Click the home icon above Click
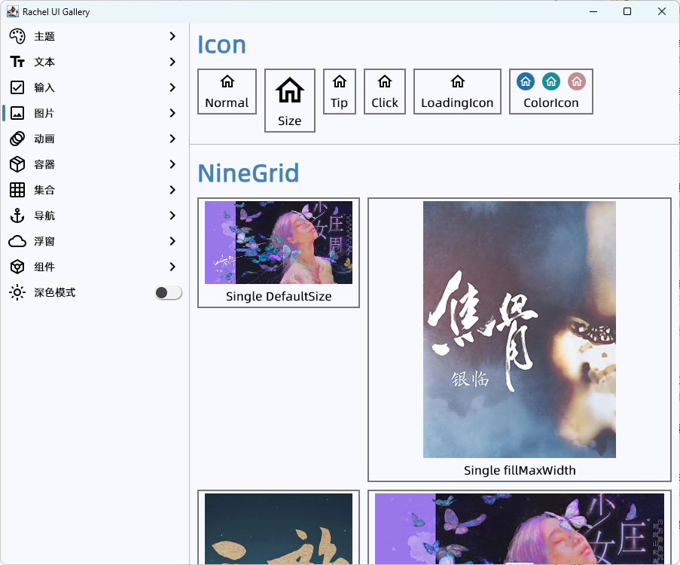Image resolution: width=680 pixels, height=565 pixels. [385, 81]
